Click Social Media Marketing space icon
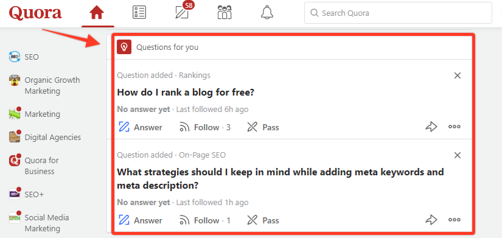This screenshot has height=238, width=502. pyautogui.click(x=15, y=217)
